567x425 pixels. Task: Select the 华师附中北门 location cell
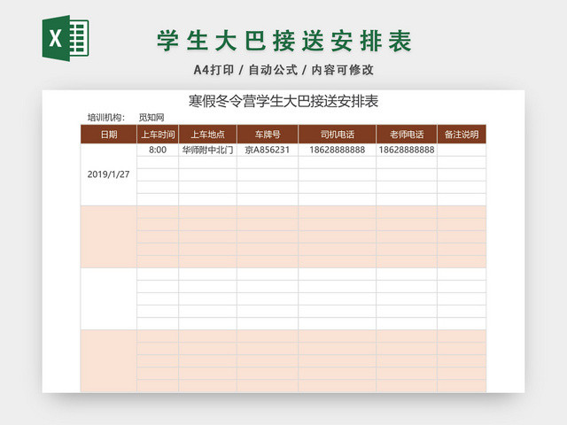point(207,150)
